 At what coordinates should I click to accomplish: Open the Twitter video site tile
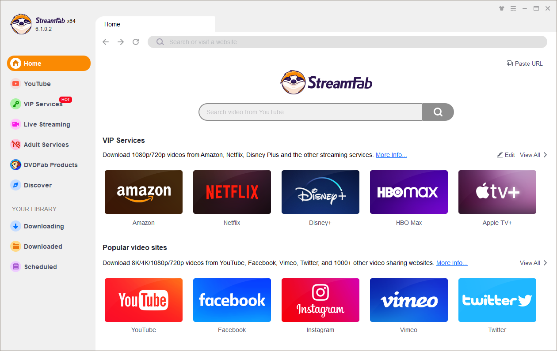tap(497, 300)
